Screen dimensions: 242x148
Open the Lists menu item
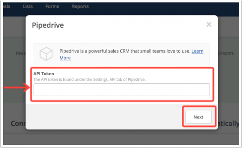(28, 6)
